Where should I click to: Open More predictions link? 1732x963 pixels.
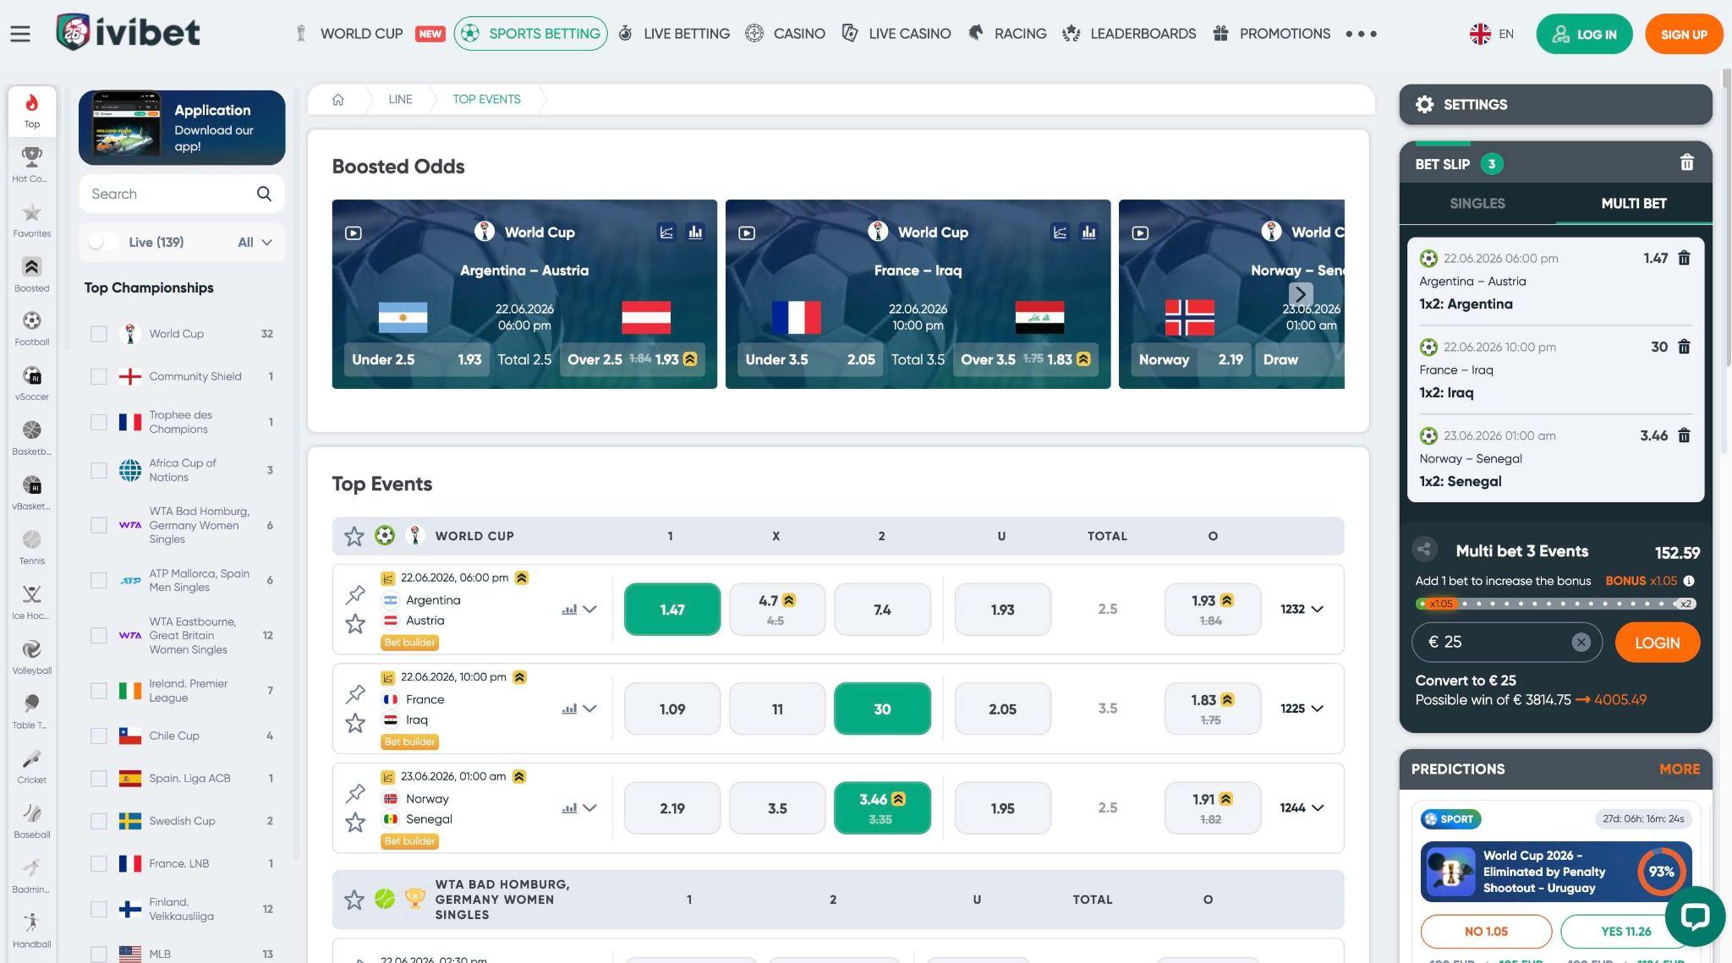[x=1679, y=769]
